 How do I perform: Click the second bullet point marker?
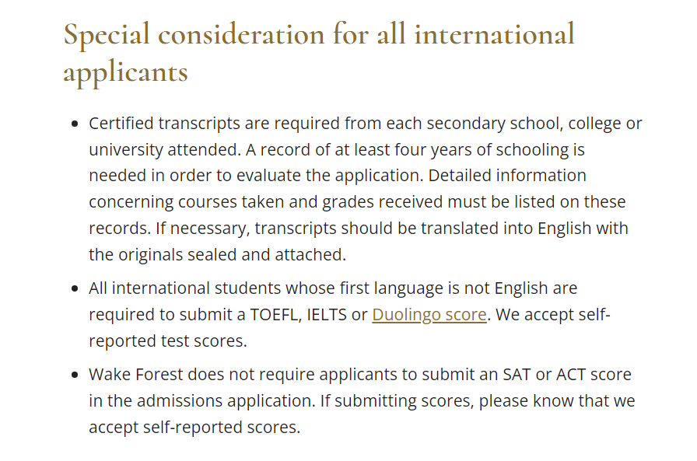point(75,288)
